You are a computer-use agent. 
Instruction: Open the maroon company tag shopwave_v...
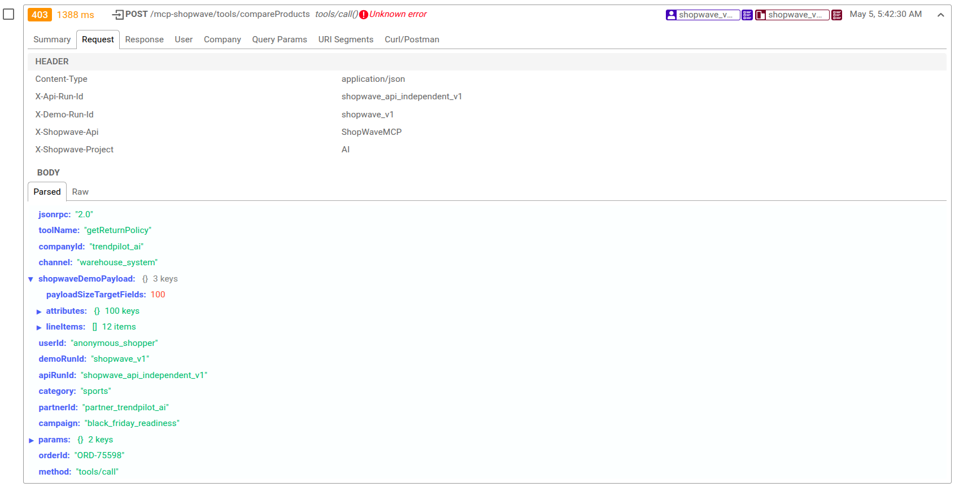(x=792, y=15)
